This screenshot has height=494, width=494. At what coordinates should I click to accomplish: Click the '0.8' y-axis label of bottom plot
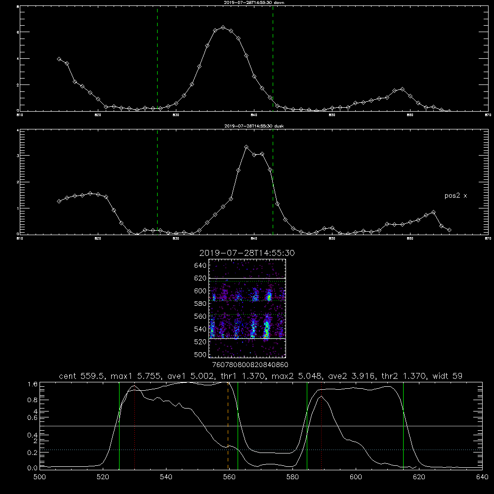pyautogui.click(x=33, y=400)
